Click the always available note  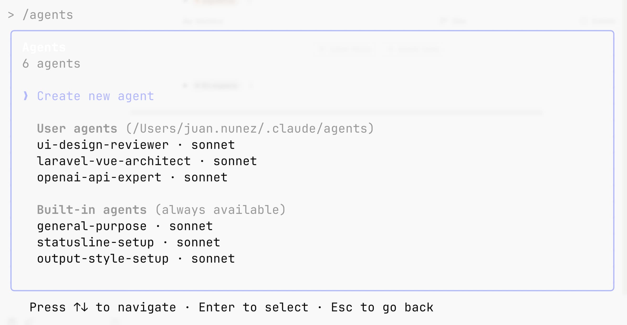point(220,210)
